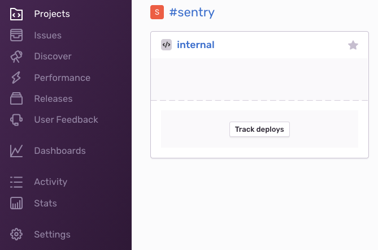Click the User Feedback headset icon
The image size is (378, 250).
16,120
